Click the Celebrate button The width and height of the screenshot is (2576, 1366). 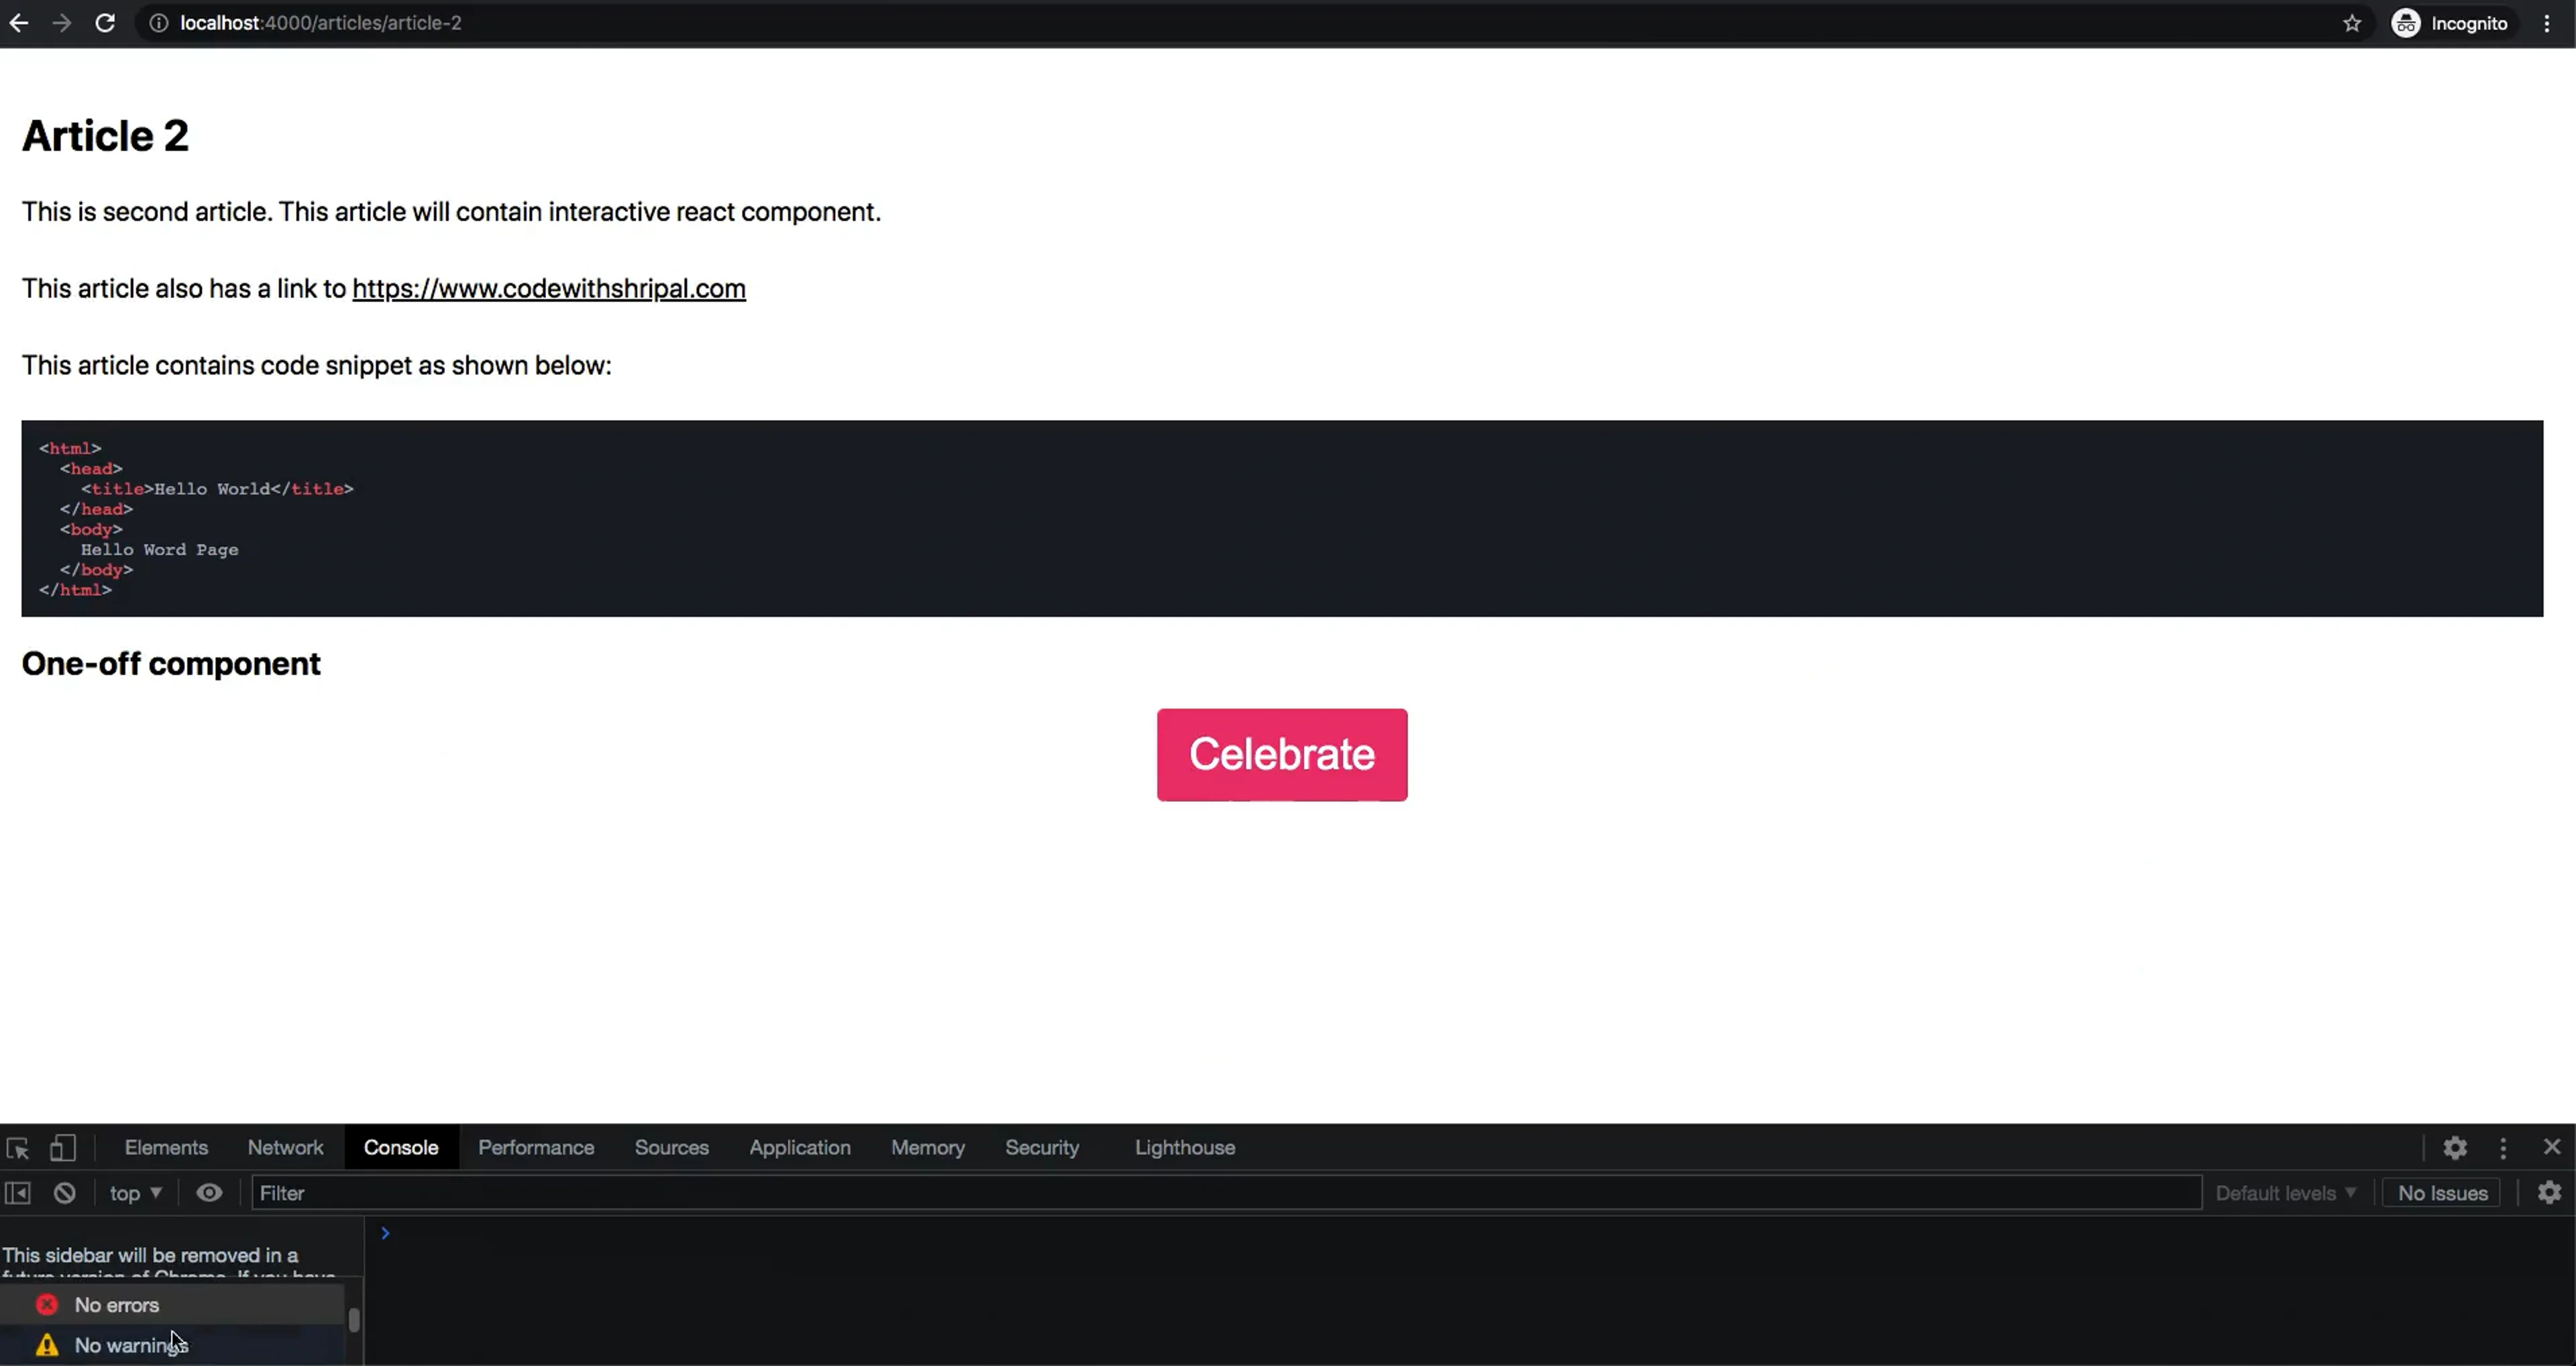point(1283,755)
